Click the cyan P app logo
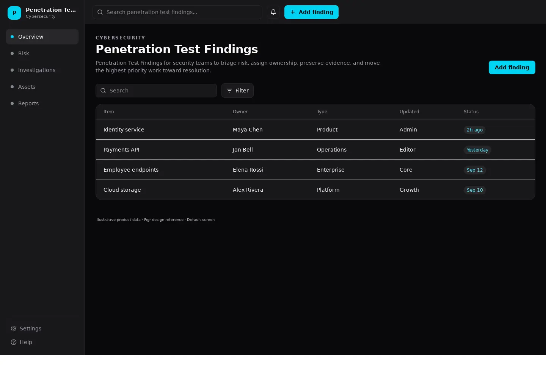 click(x=14, y=13)
